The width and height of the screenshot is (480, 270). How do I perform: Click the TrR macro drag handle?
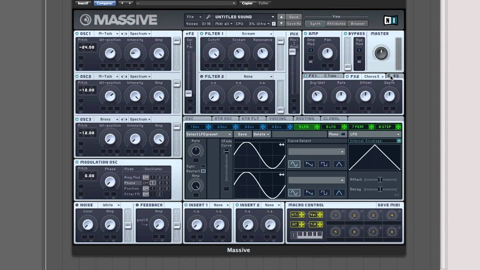(320, 224)
